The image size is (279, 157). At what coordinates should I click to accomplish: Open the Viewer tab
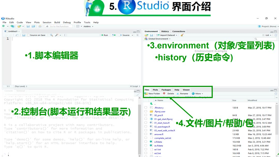click(x=186, y=90)
